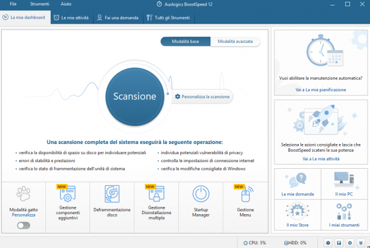Select Tutti gli Strumenti tab
The width and height of the screenshot is (370, 248).
tap(169, 18)
